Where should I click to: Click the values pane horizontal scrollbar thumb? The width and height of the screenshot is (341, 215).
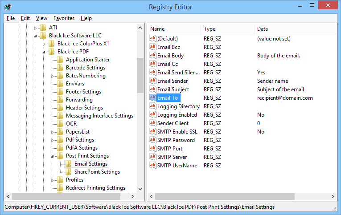[x=225, y=197]
